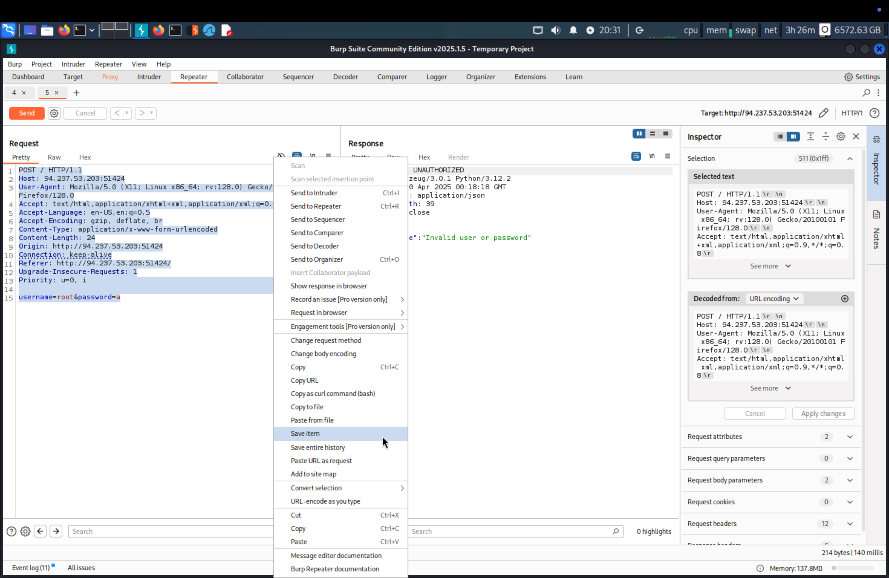Switch request view to the Raw tab

click(54, 157)
